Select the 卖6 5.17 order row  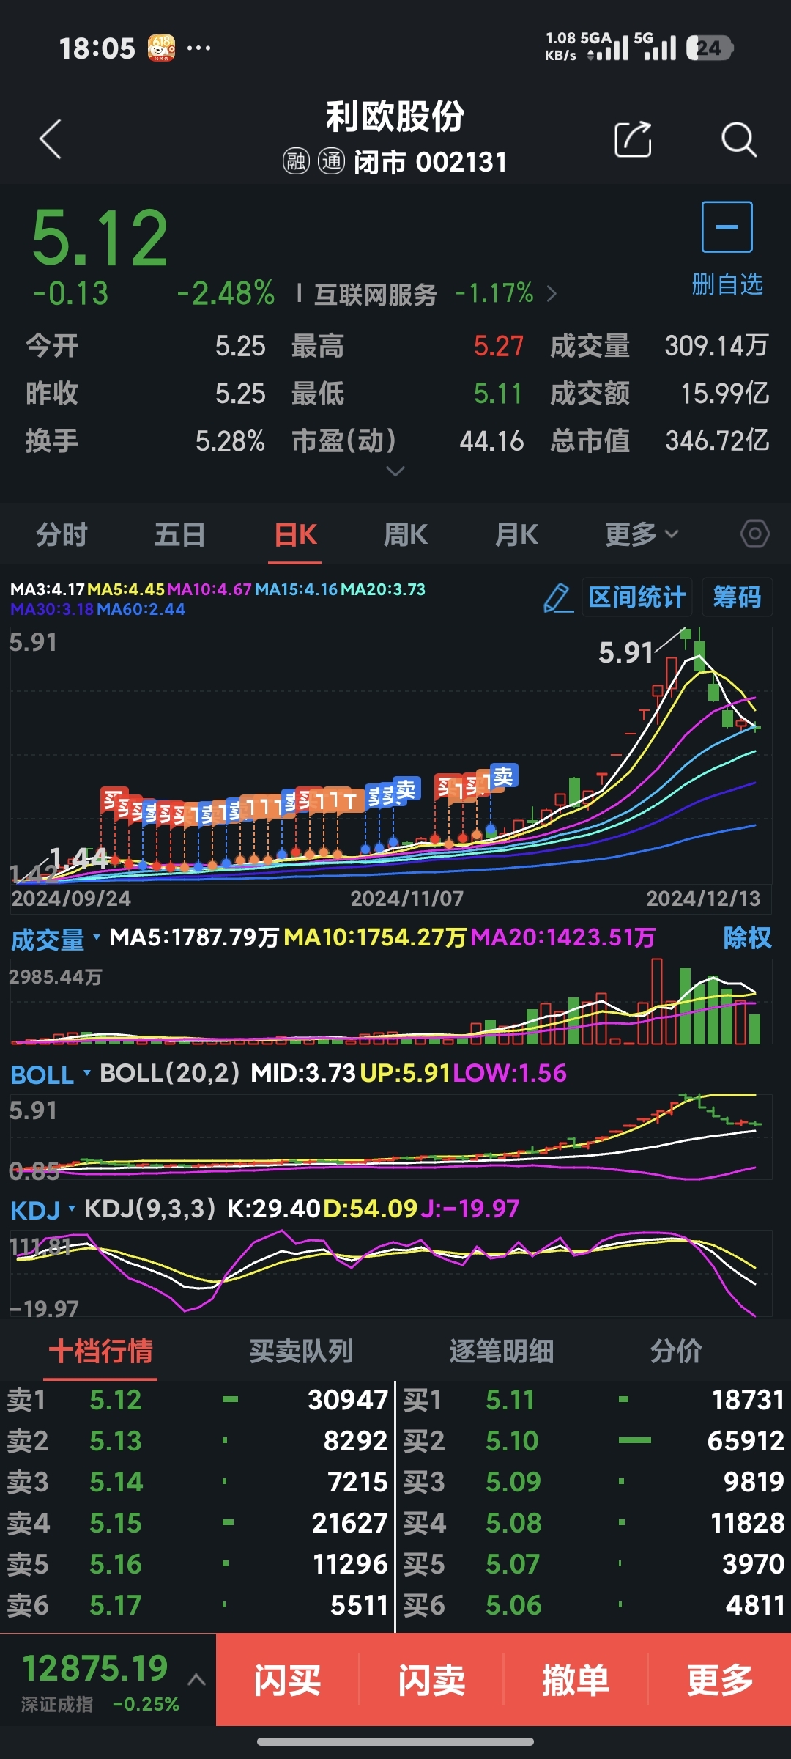tap(198, 1605)
